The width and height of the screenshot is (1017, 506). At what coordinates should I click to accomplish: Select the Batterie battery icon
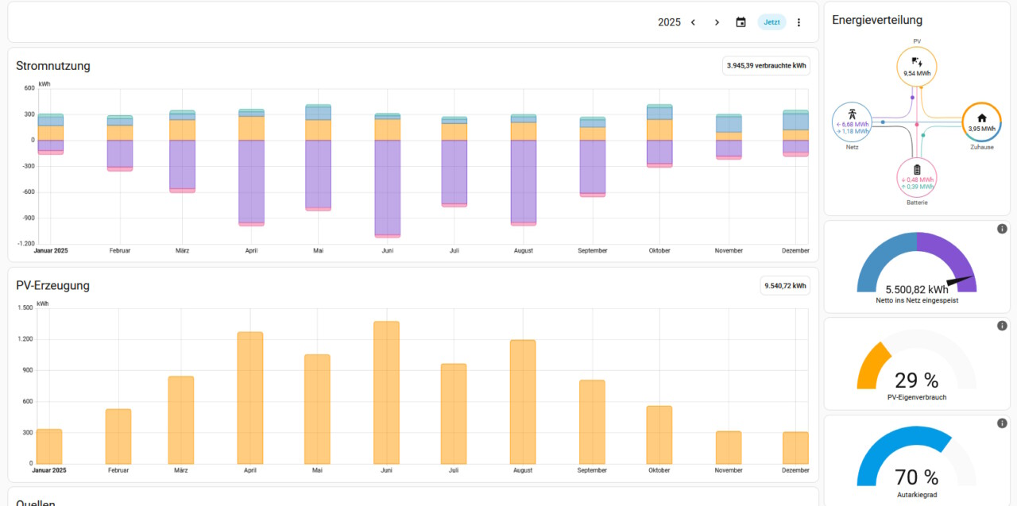click(917, 170)
